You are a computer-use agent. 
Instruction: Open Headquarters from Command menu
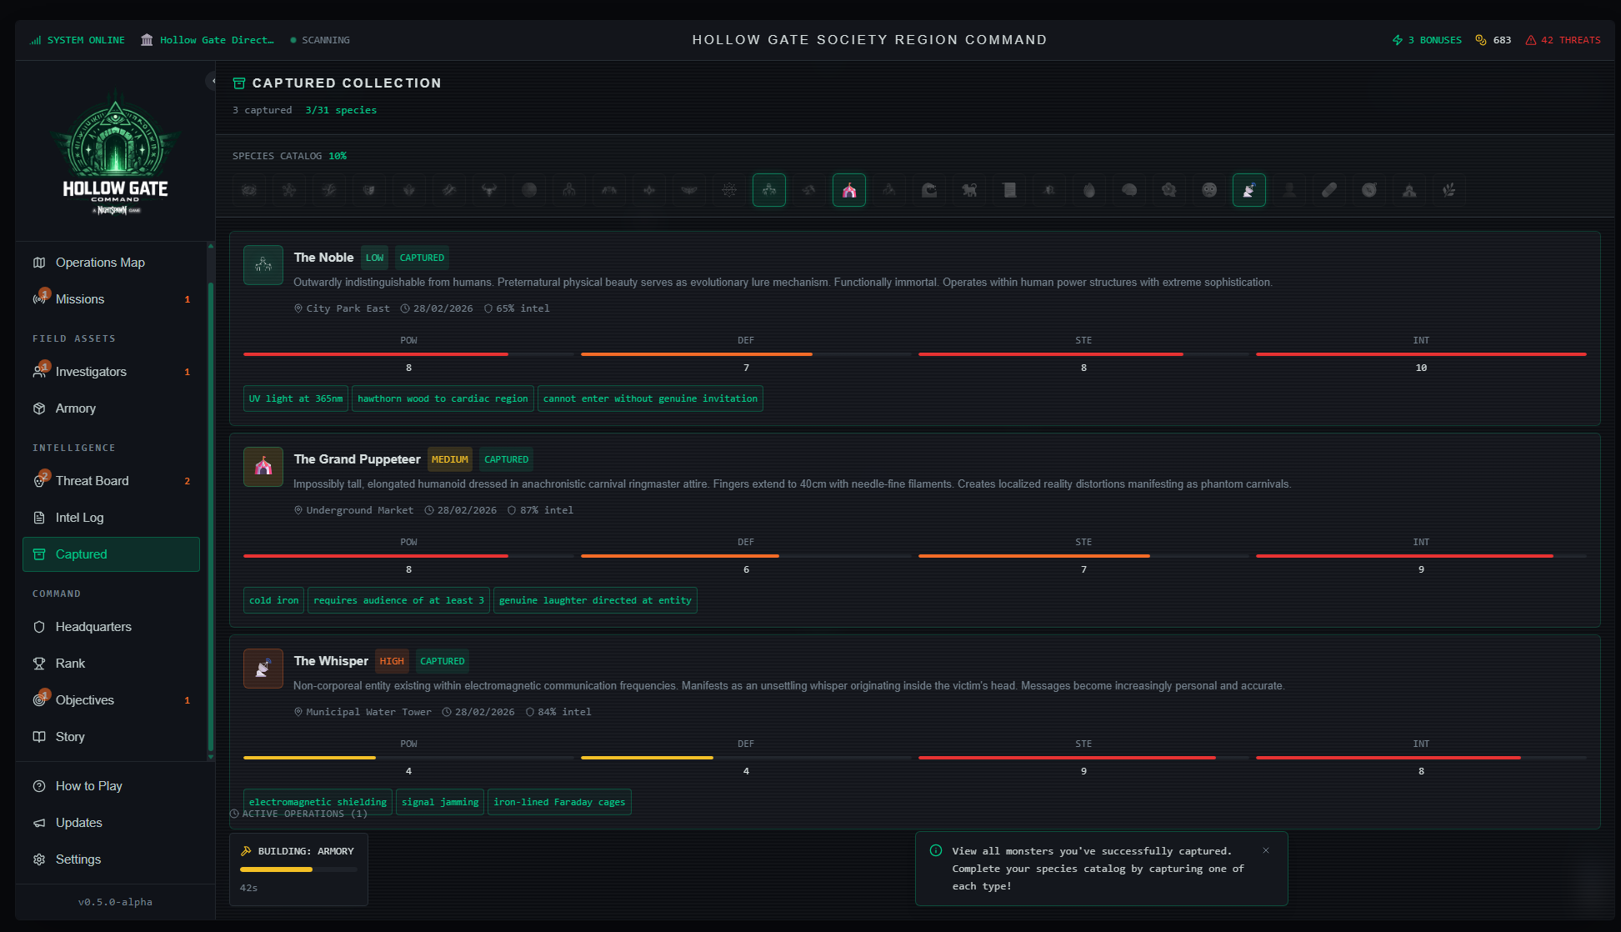coord(93,627)
